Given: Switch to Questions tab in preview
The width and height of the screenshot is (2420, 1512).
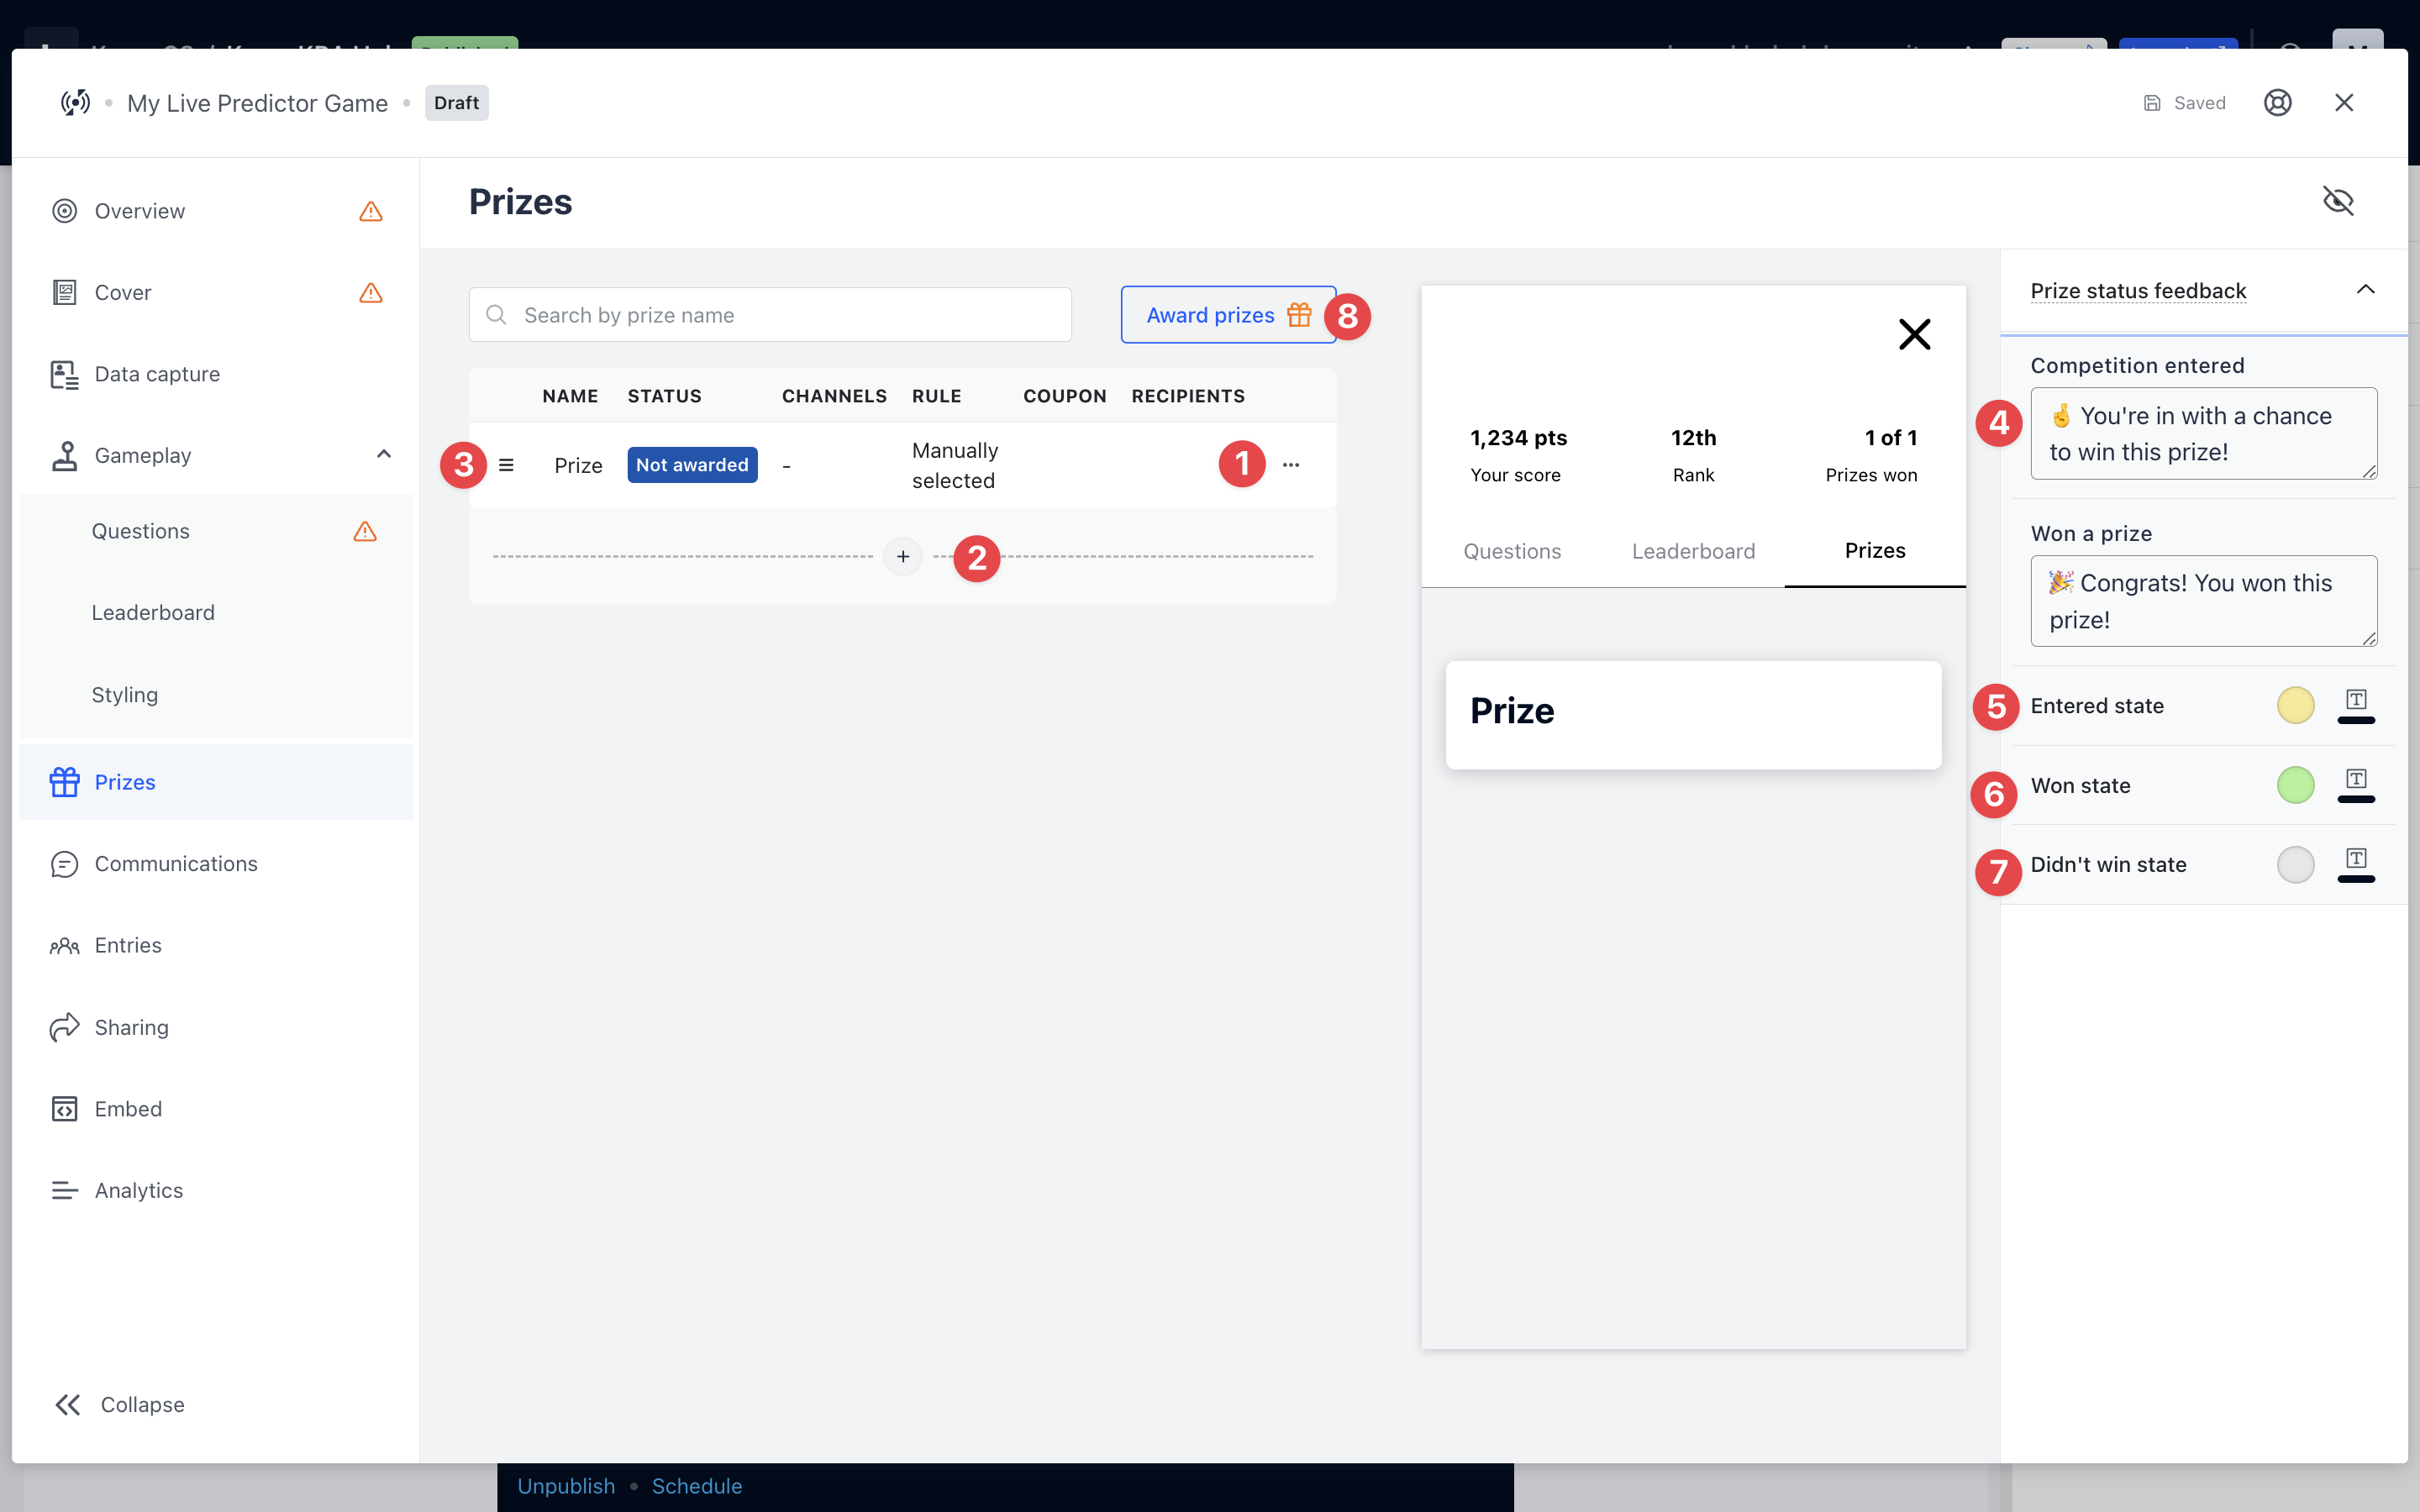Looking at the screenshot, I should [x=1512, y=551].
